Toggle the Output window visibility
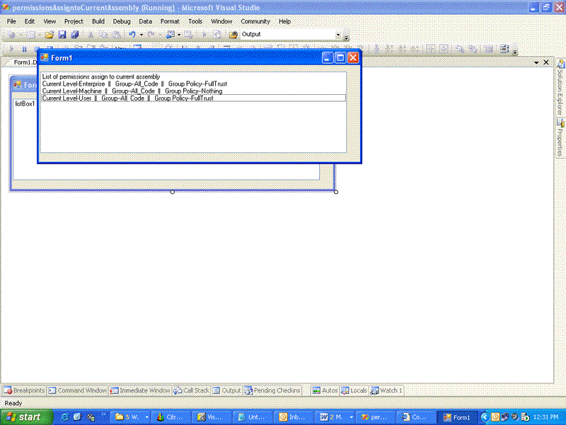Screen dimensions: 566x425 (x=226, y=390)
